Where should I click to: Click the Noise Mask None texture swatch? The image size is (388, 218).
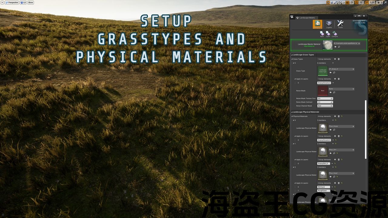click(x=323, y=91)
